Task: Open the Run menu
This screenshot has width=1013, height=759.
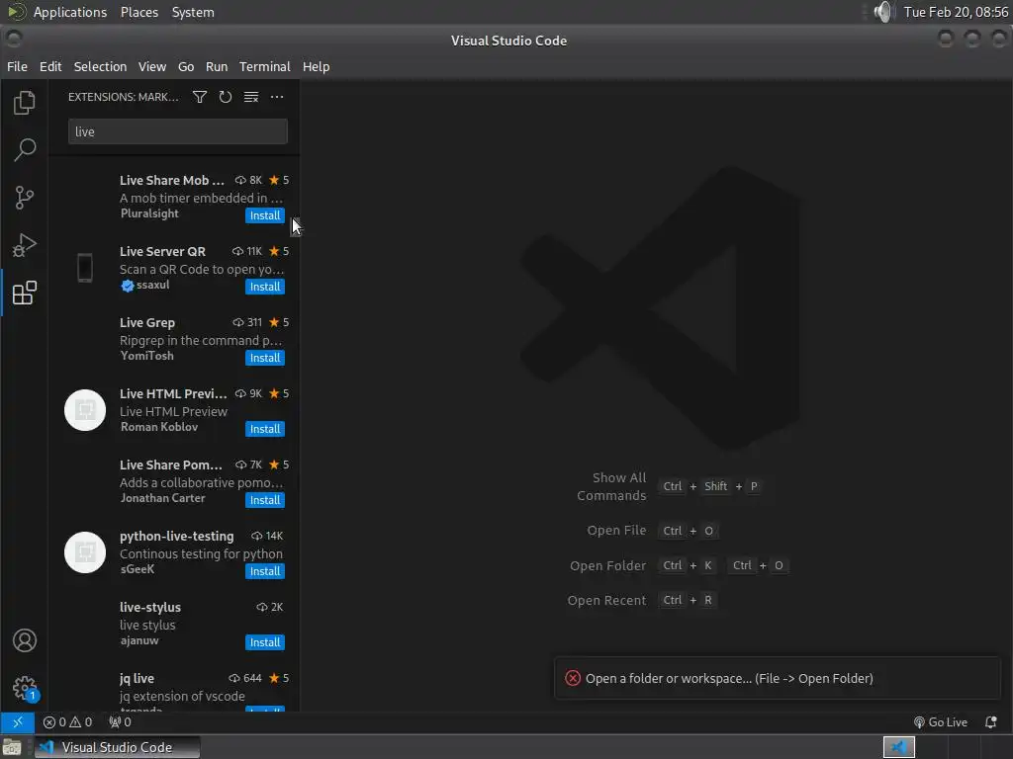Action: 217,66
